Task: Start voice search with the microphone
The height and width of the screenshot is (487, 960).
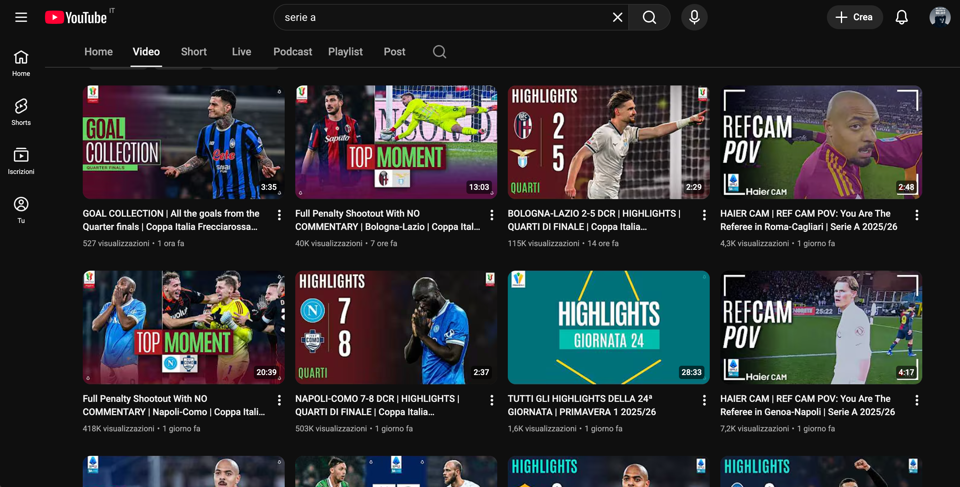Action: [694, 17]
